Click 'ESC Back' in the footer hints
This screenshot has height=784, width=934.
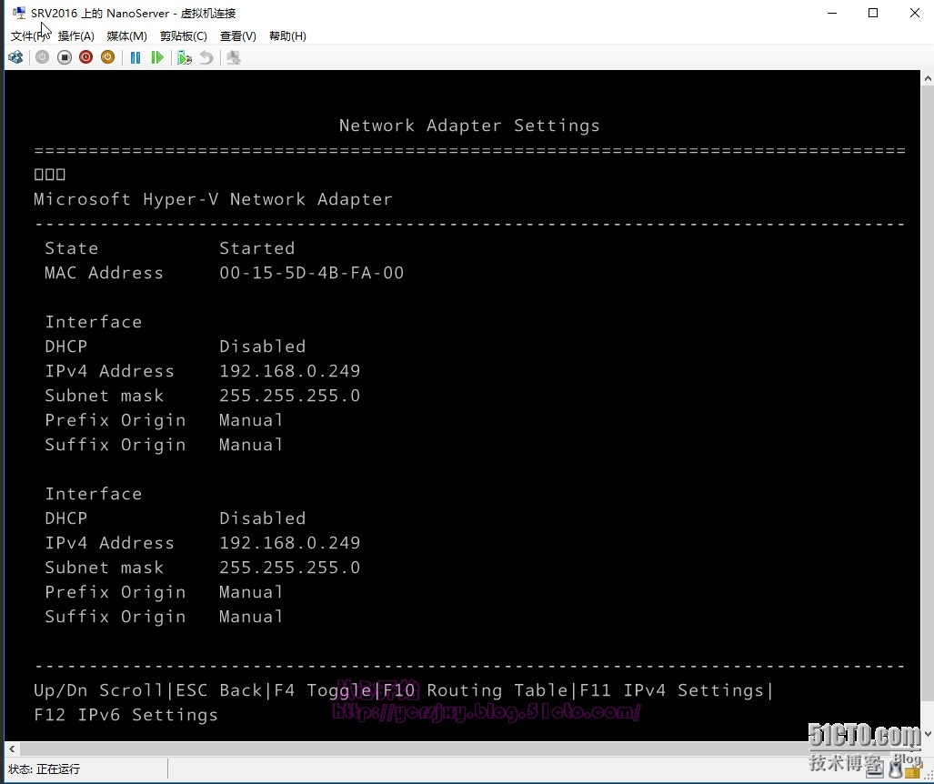click(218, 690)
